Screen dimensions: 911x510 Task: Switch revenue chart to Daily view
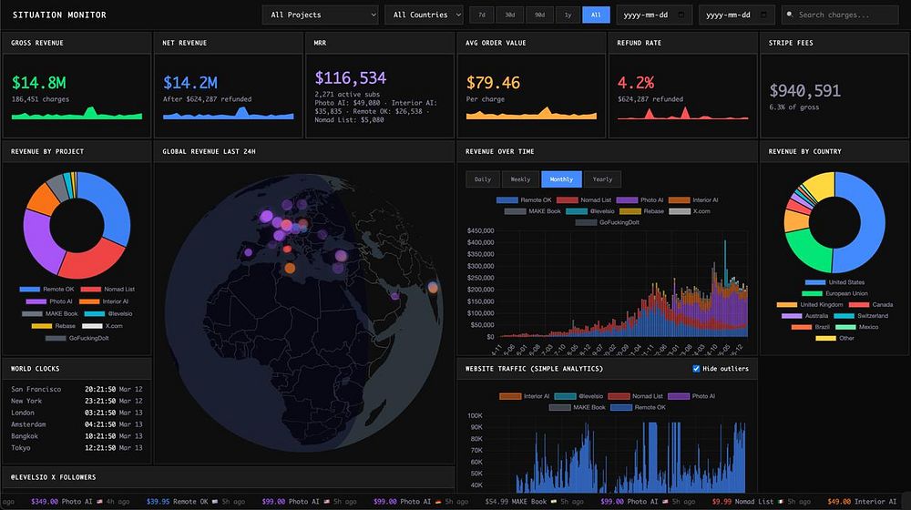(483, 178)
